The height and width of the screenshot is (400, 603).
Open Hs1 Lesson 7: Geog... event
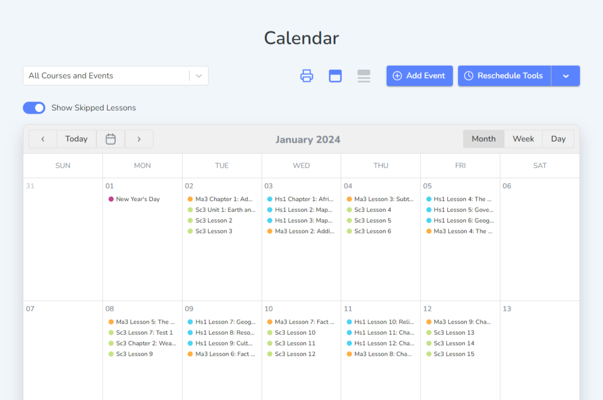tap(221, 322)
